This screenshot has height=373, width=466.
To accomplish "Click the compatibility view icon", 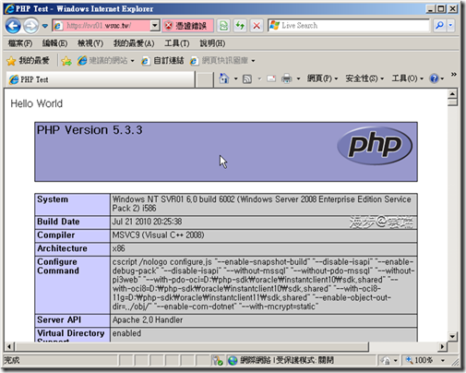I will click(223, 26).
